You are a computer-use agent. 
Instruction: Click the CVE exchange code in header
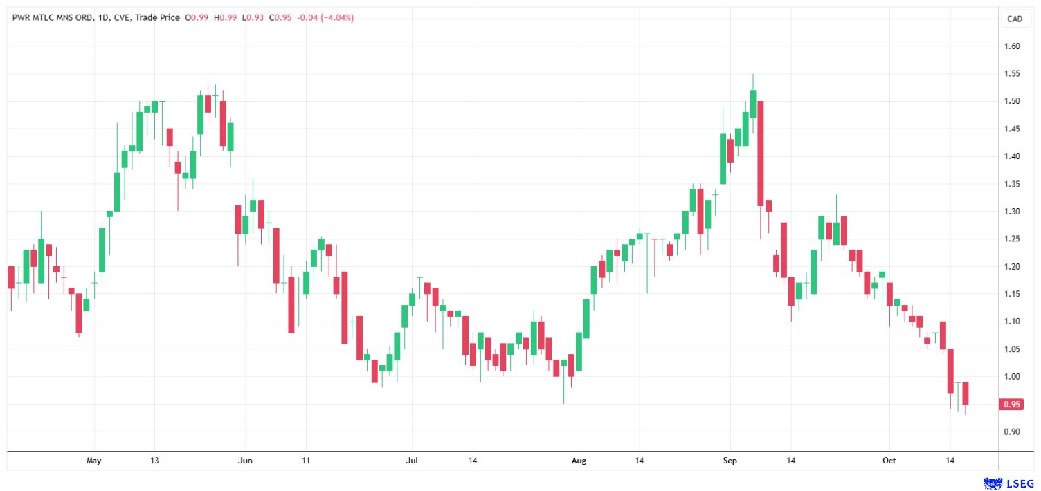[121, 18]
